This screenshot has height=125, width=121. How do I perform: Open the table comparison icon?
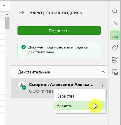coord(115,72)
